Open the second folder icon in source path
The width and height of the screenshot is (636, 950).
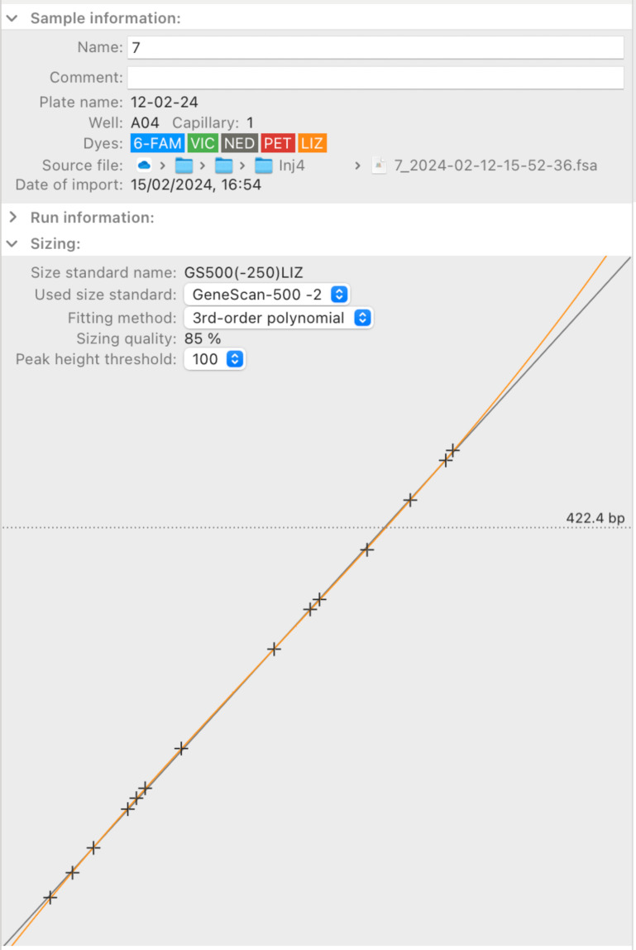(x=223, y=166)
